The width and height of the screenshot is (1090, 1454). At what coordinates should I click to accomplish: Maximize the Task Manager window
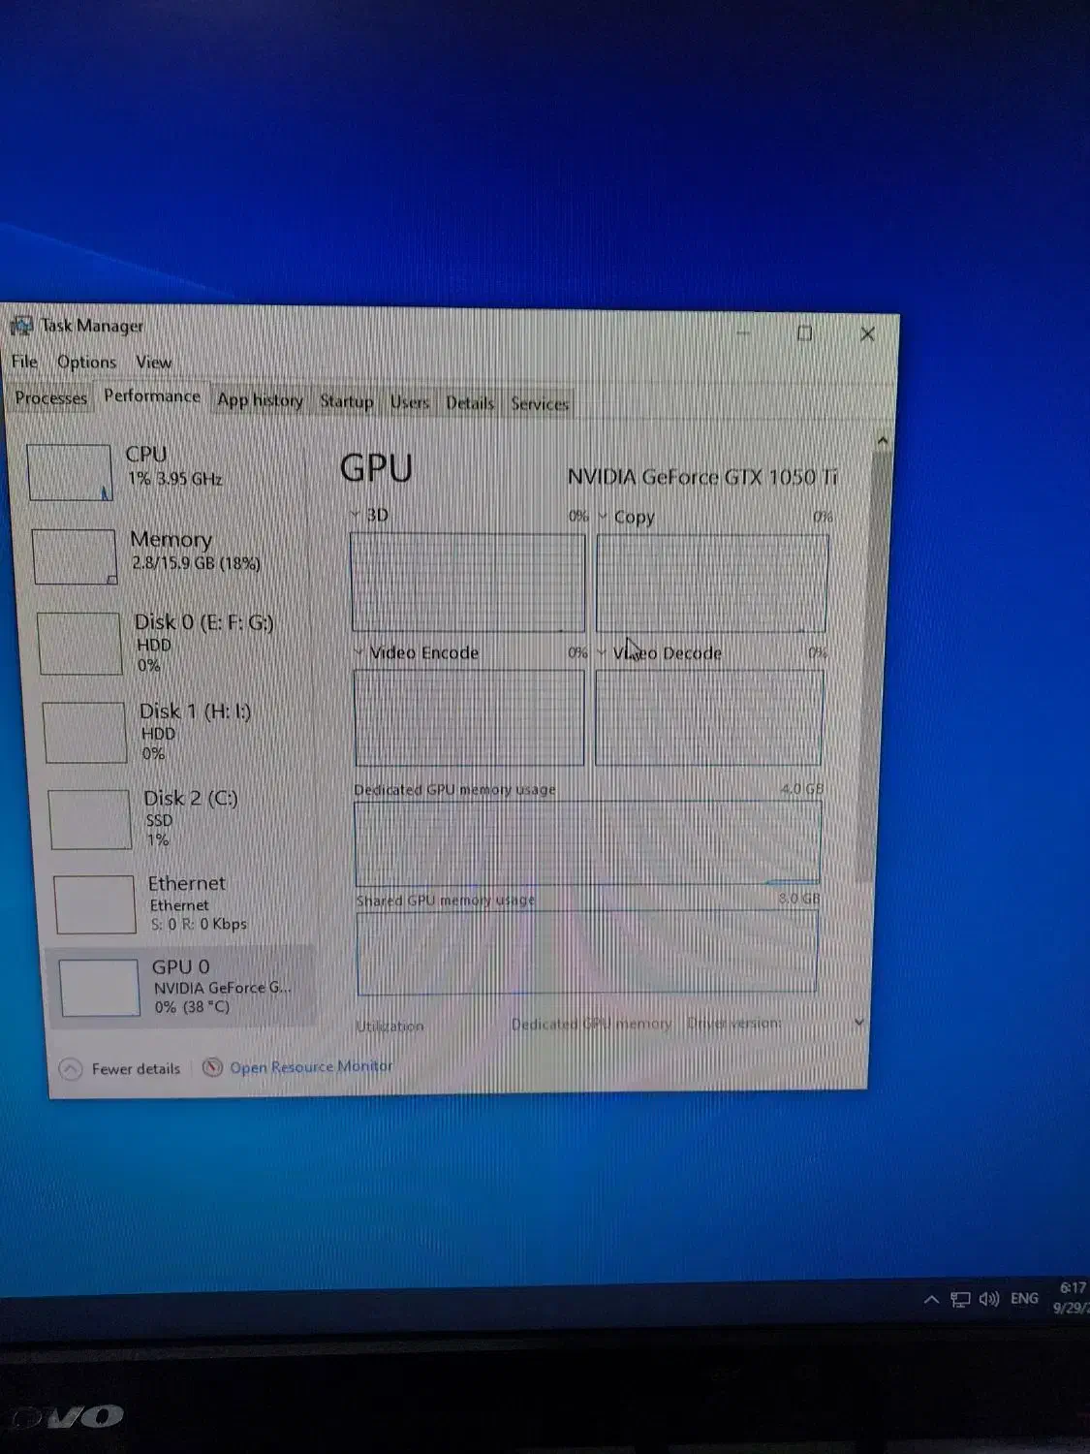[x=804, y=333]
